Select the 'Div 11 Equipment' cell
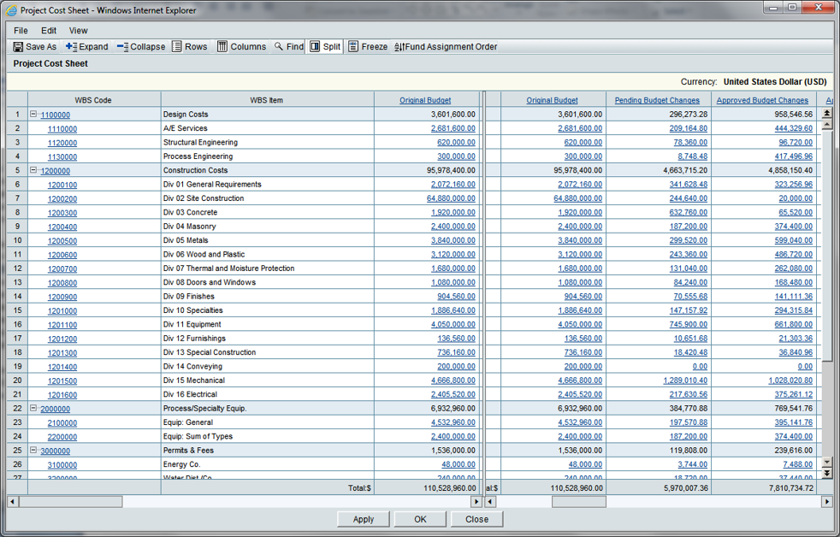 [x=268, y=324]
